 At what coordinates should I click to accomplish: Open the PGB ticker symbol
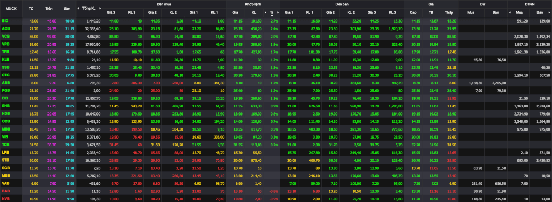tap(5, 90)
